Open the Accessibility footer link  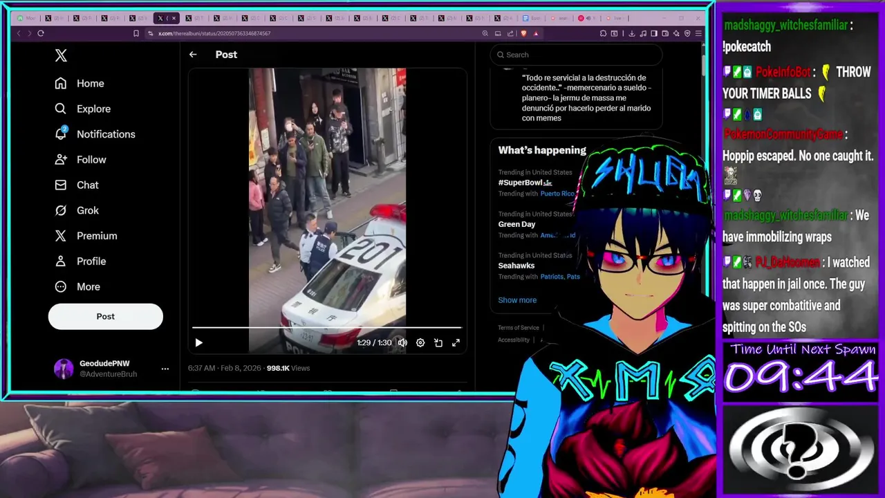point(514,340)
